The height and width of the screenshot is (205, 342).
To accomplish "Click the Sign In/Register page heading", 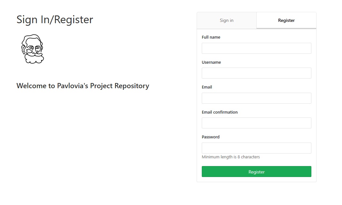I will coord(55,20).
